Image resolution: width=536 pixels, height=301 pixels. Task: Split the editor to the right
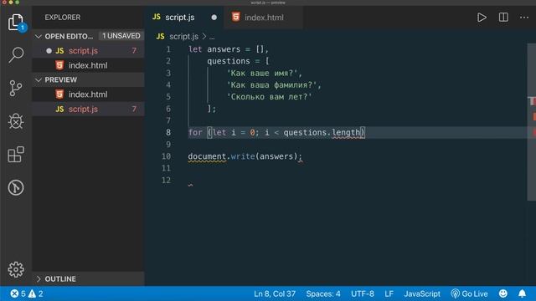pos(503,18)
